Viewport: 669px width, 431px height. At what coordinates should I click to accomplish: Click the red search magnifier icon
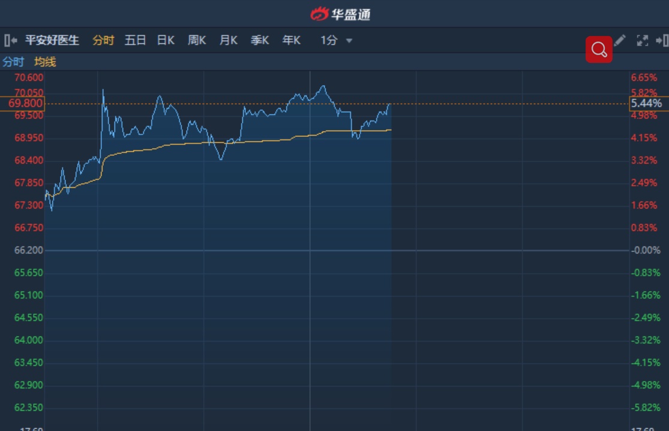coord(599,49)
